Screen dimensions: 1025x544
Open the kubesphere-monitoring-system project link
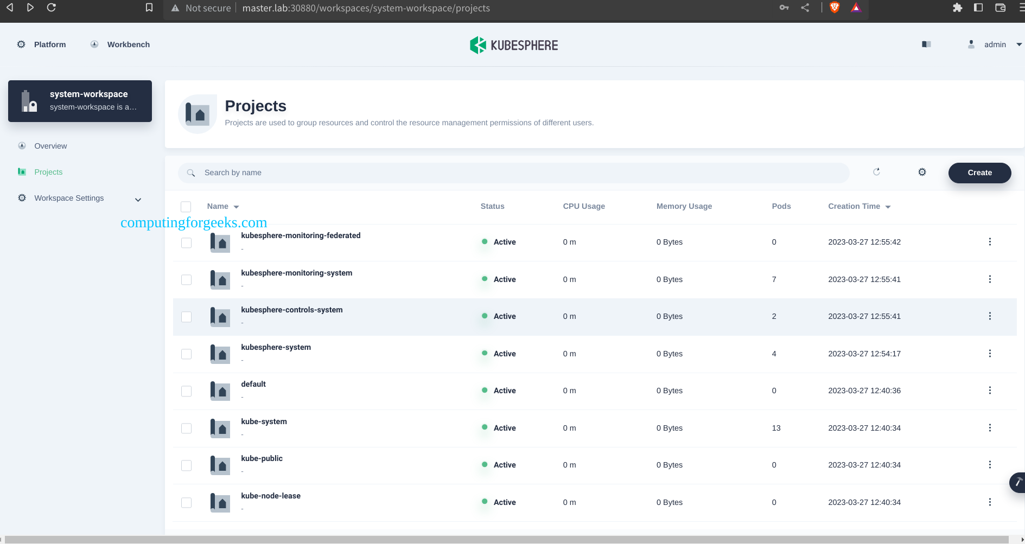click(296, 273)
